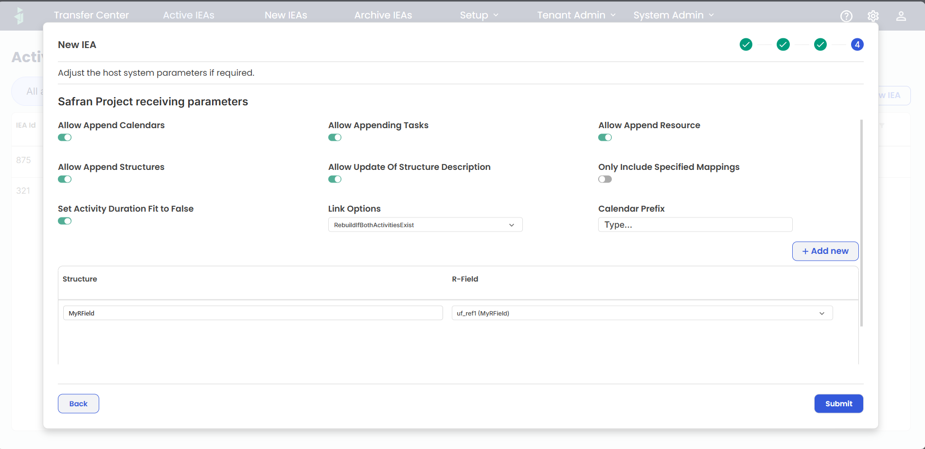Click the app logo icon

click(19, 16)
